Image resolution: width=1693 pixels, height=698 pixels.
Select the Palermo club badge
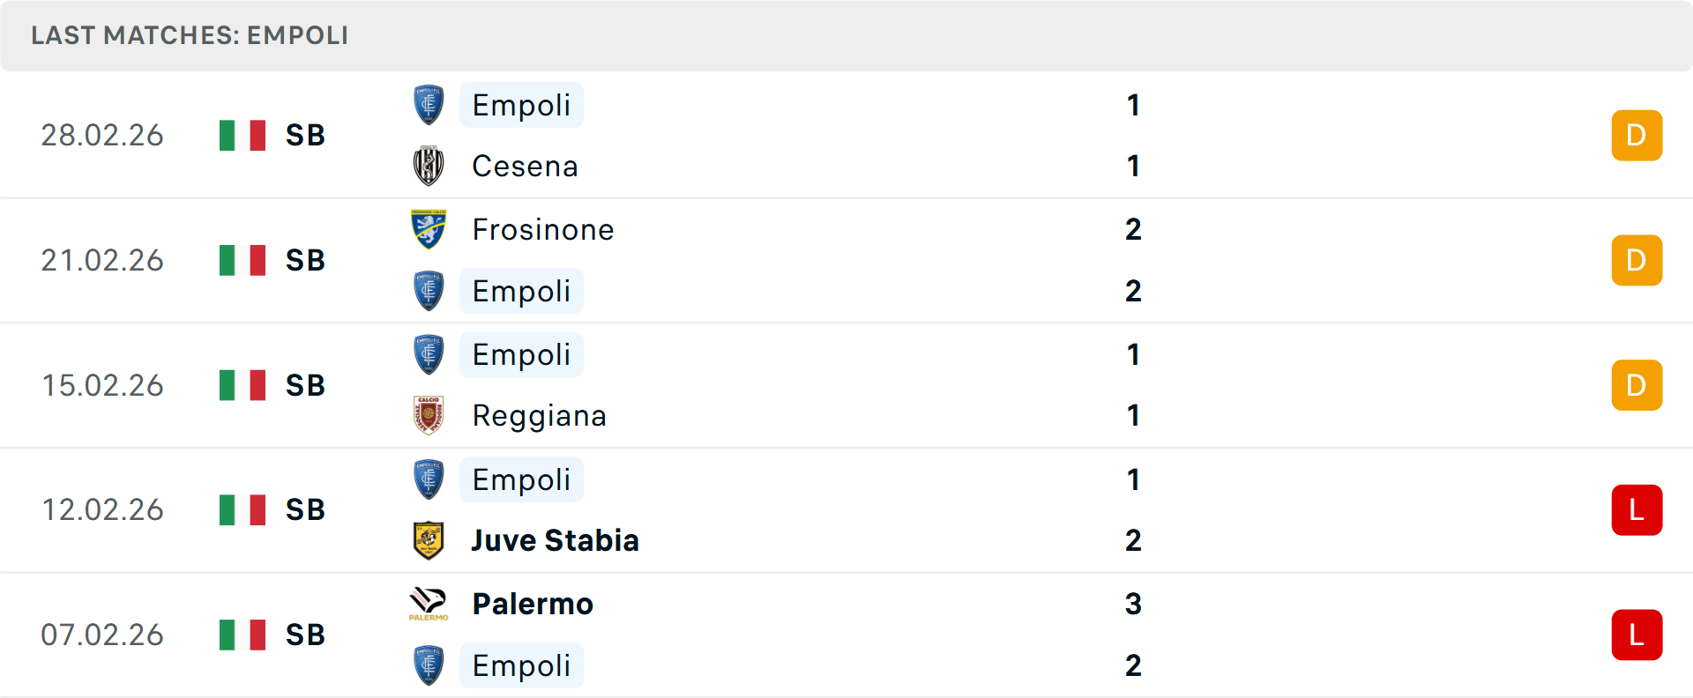[429, 604]
